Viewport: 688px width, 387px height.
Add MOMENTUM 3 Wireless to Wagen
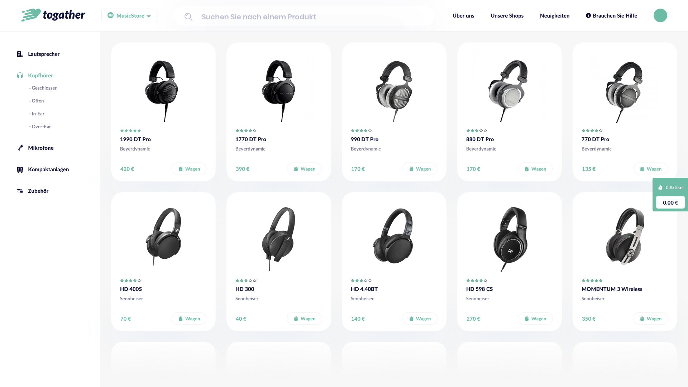[650, 319]
